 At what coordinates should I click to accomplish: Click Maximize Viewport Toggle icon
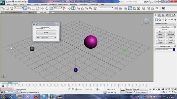[x=175, y=92]
